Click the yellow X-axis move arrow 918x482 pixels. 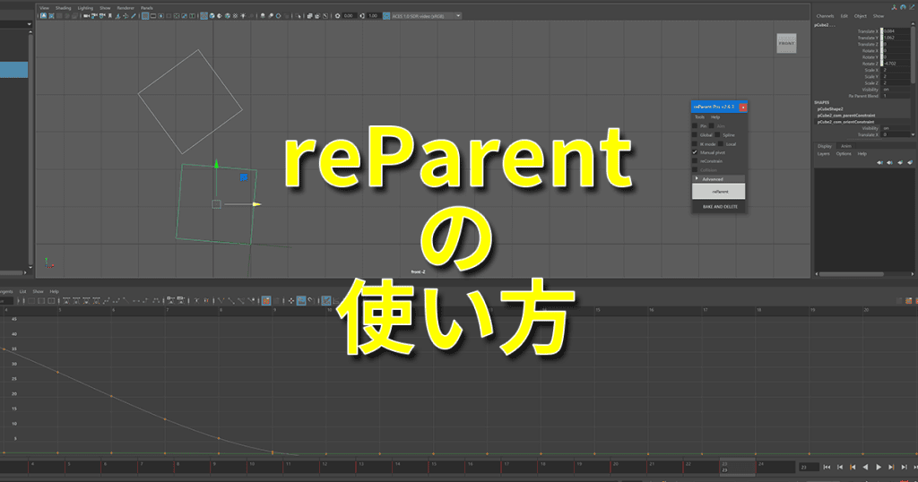256,204
